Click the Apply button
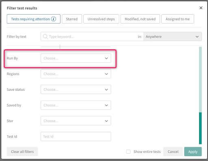 (193, 152)
